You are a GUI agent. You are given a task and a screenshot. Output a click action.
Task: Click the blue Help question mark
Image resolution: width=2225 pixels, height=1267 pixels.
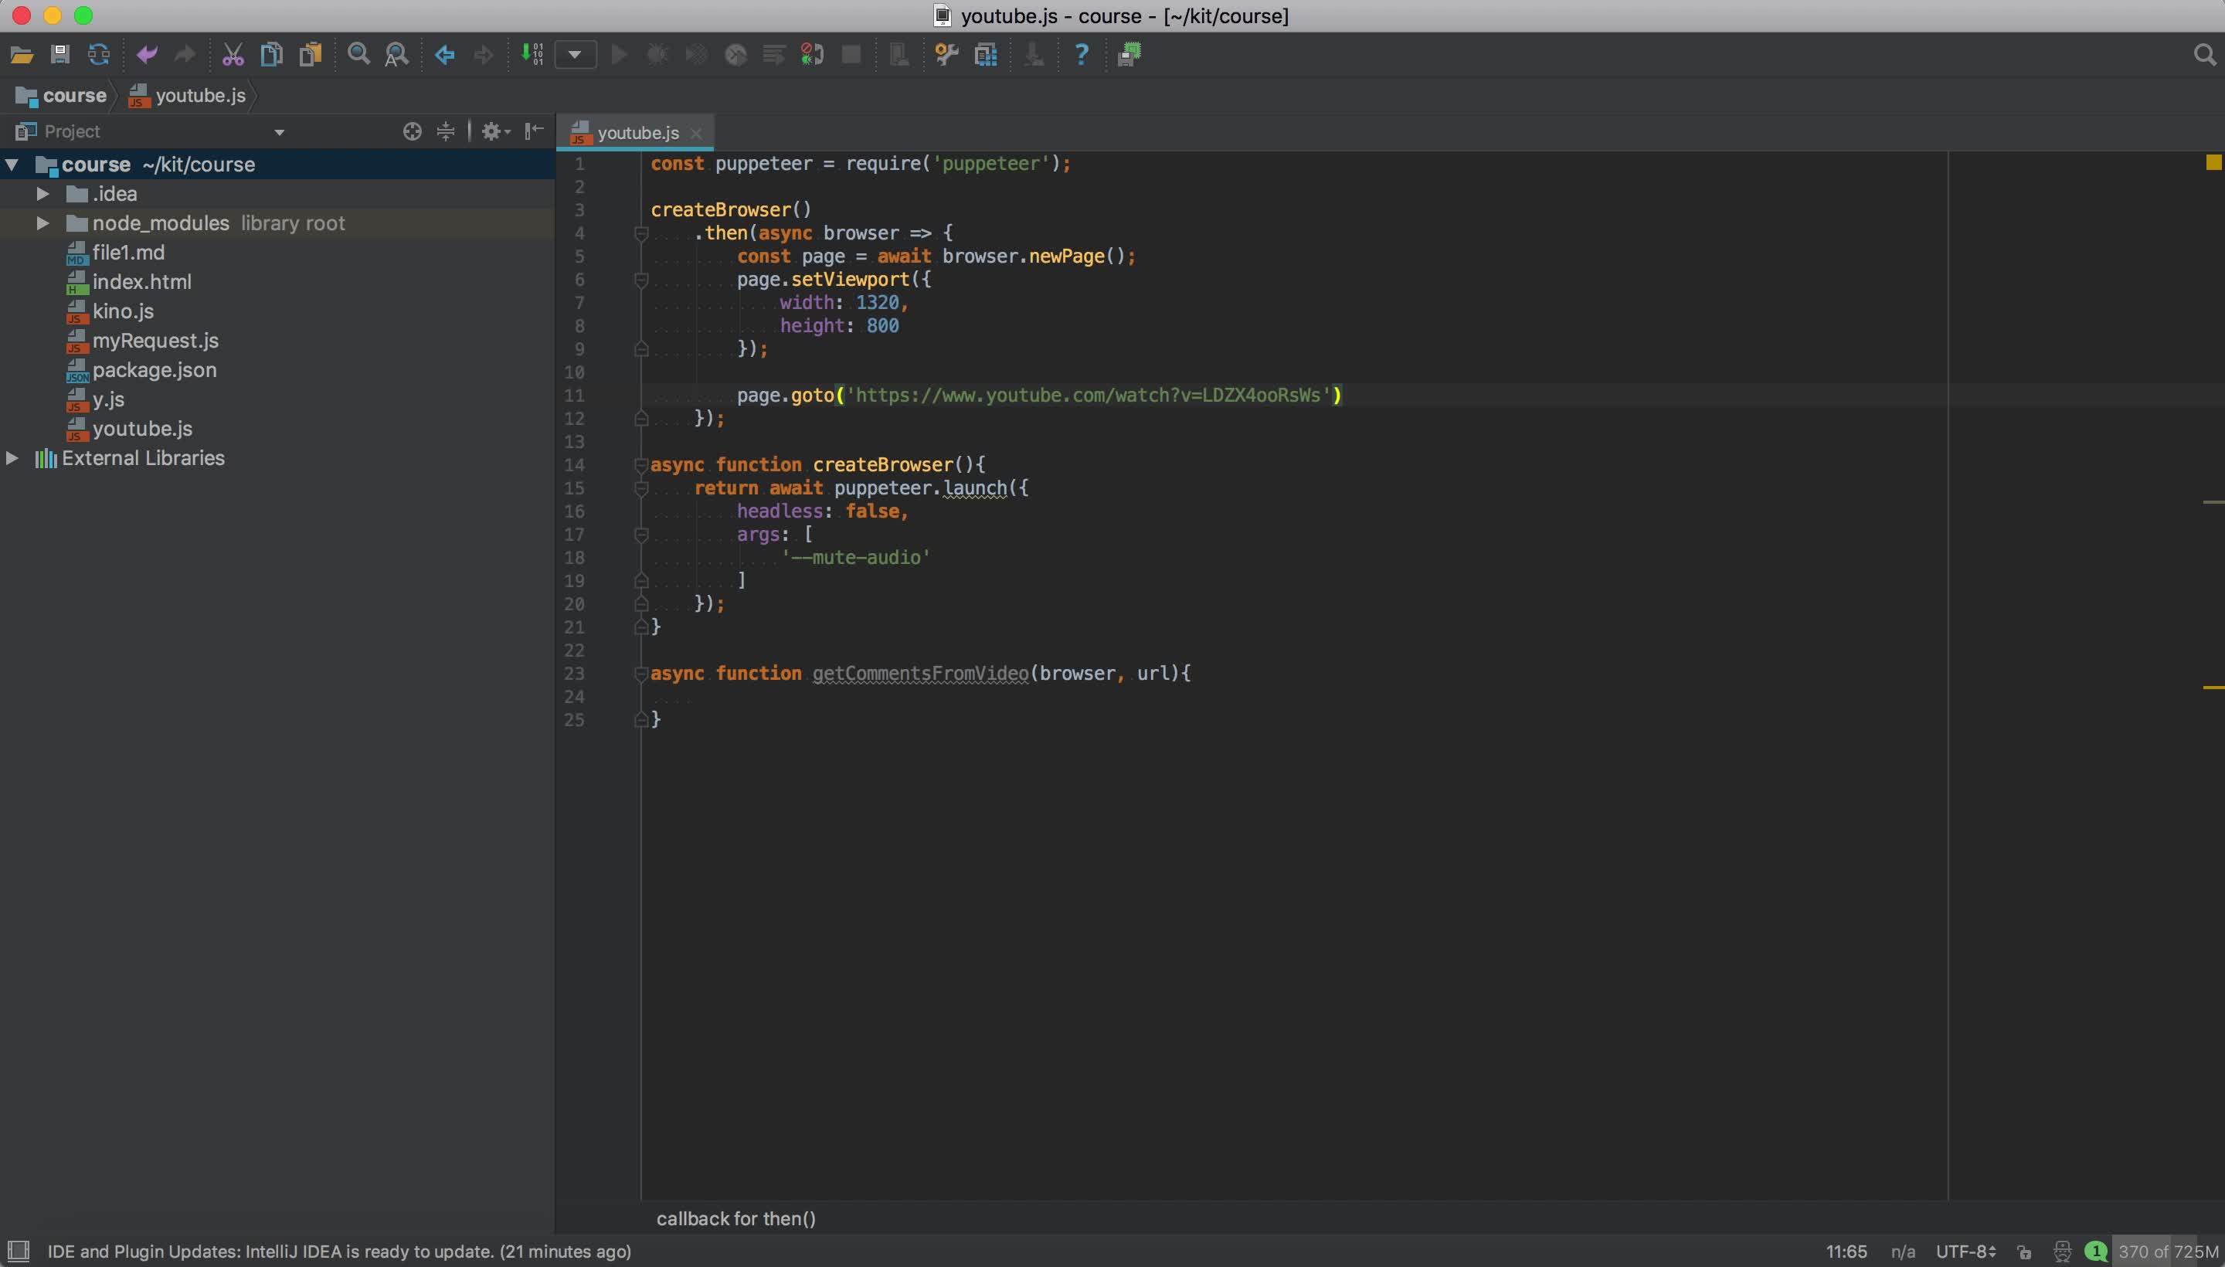point(1082,56)
